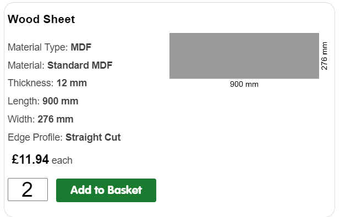
Task: Click the 12 mm thickness value
Action: (x=72, y=83)
